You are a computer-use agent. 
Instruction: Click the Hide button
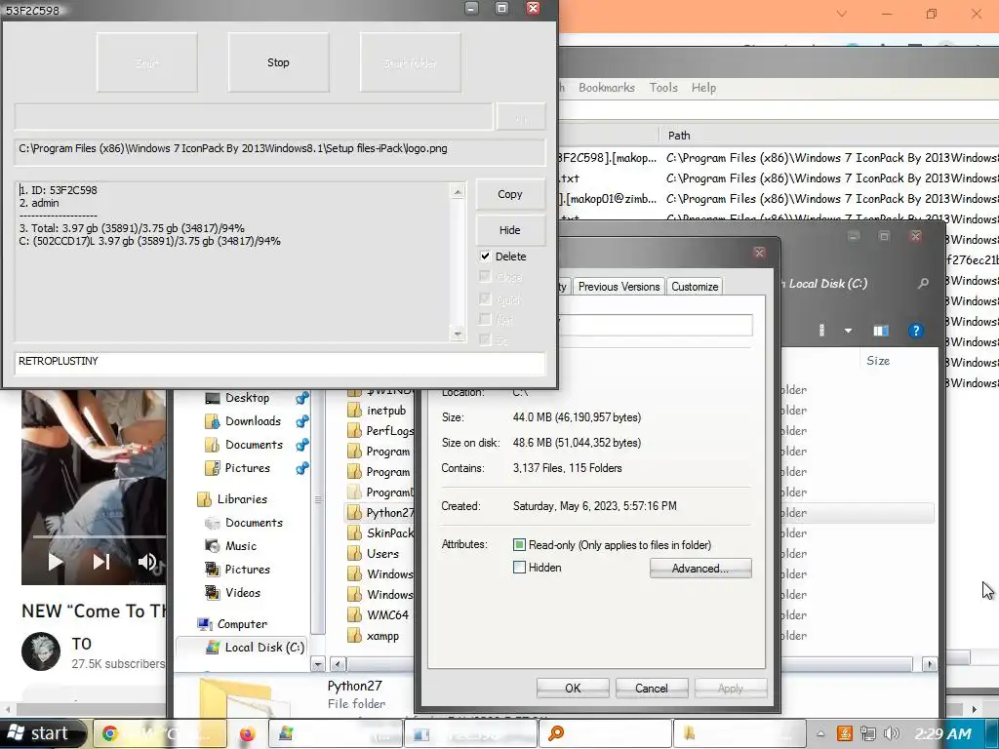[x=509, y=230]
